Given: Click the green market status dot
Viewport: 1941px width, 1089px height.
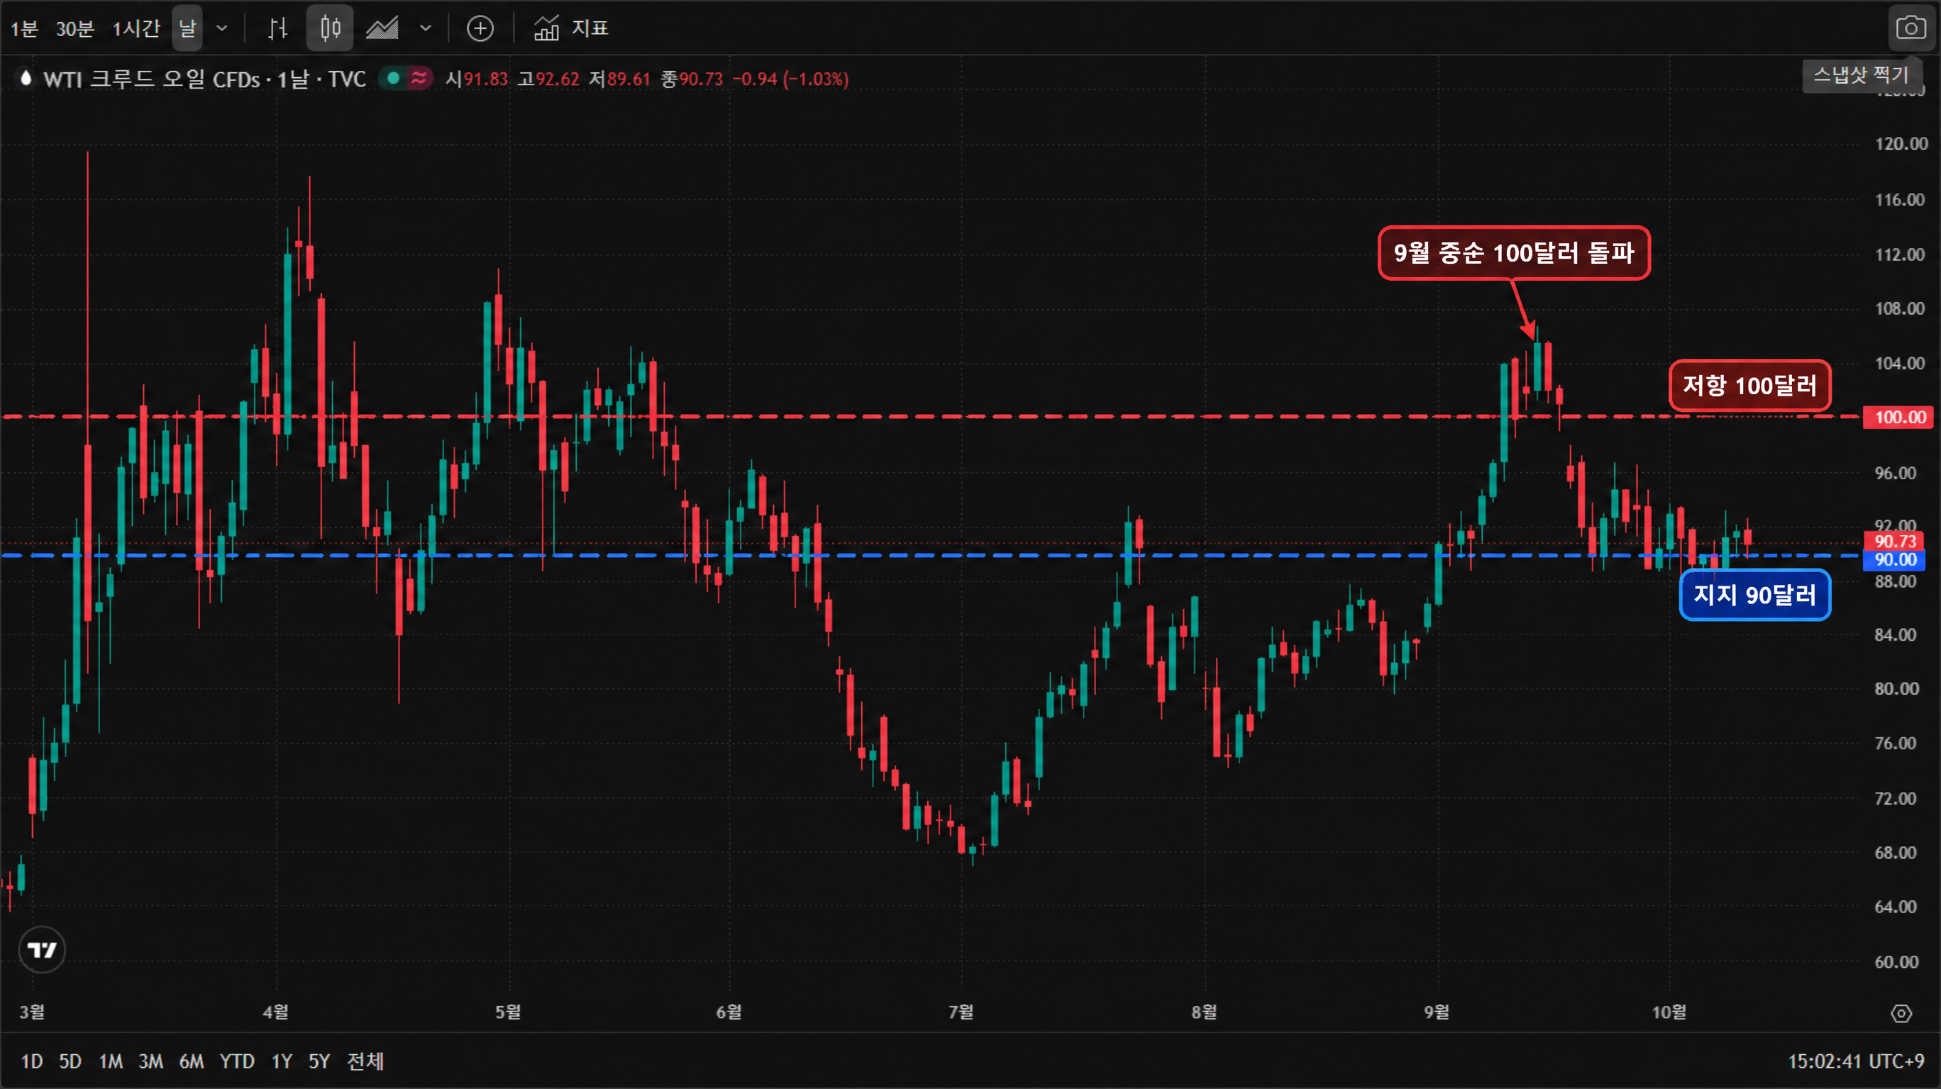Looking at the screenshot, I should coord(392,78).
